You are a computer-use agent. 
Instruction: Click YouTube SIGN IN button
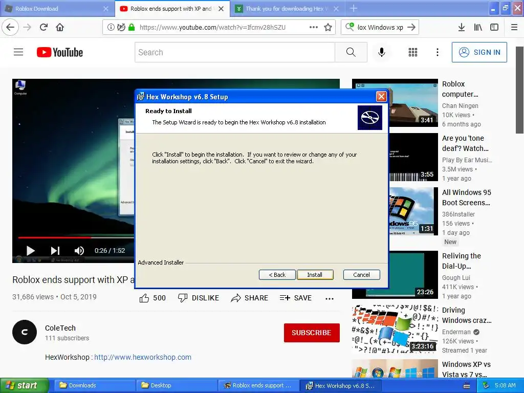pos(479,52)
